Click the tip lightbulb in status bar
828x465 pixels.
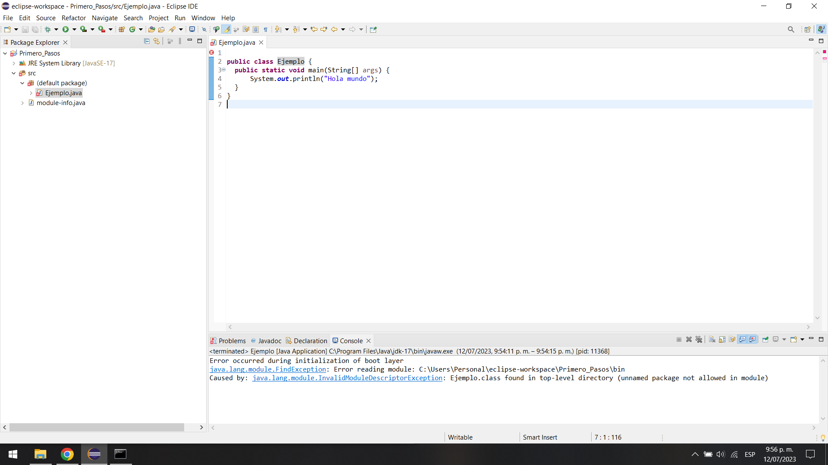823,438
